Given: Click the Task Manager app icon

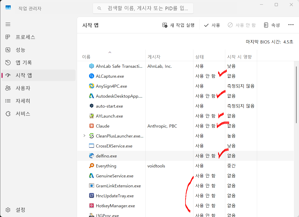Looking at the screenshot, I should point(8,8).
